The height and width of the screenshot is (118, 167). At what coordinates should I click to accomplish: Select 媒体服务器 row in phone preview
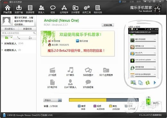point(143,68)
